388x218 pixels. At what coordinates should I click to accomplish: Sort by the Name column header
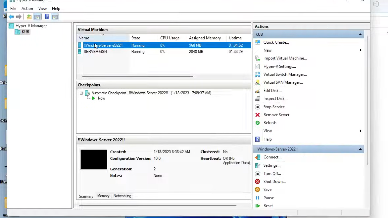[103, 38]
